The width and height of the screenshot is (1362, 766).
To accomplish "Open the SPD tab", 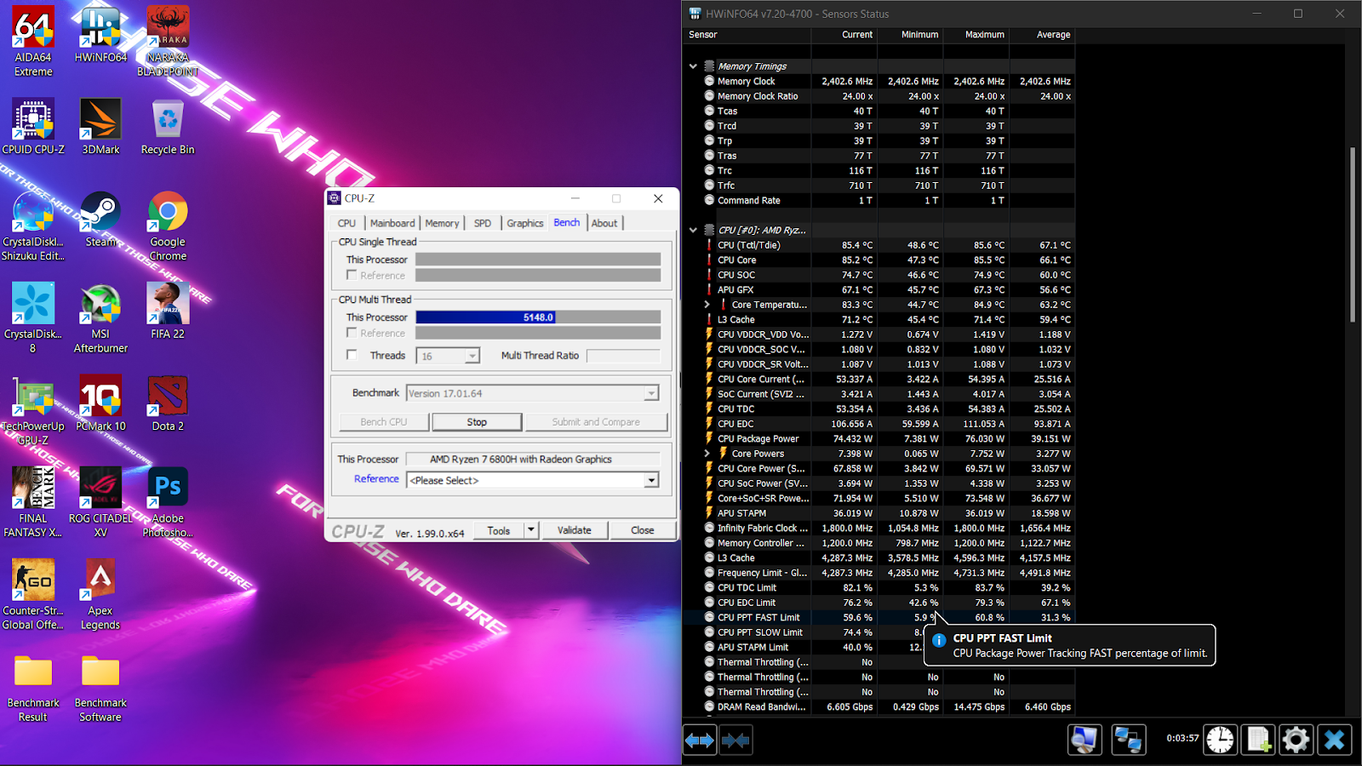I will [483, 223].
